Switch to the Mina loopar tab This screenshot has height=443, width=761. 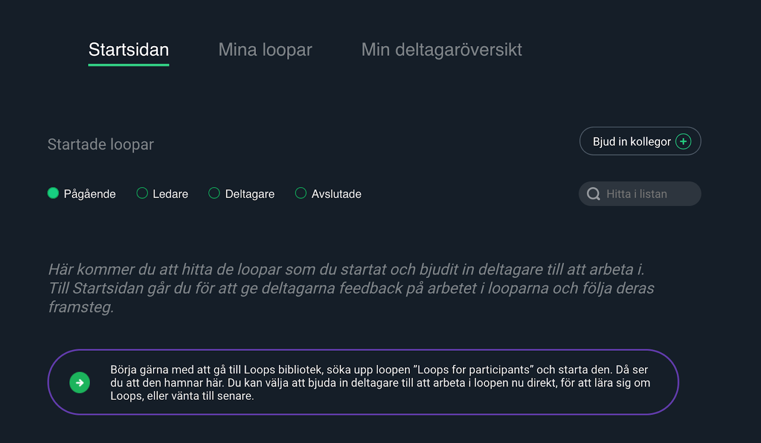265,49
